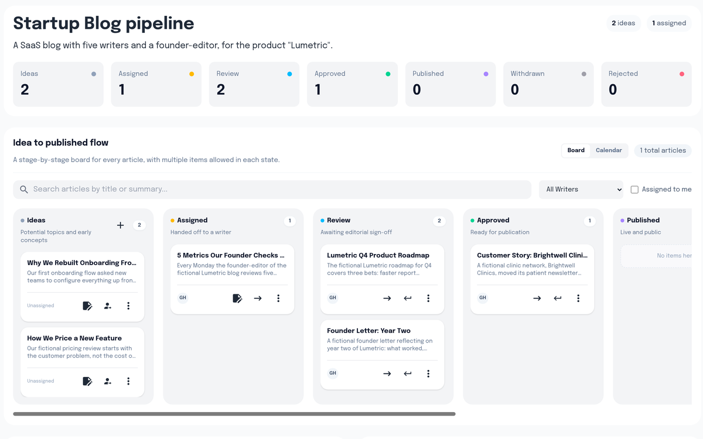Open more options for 'Why We Rebuilt Onboarding'
The height and width of the screenshot is (439, 703).
[x=128, y=306]
